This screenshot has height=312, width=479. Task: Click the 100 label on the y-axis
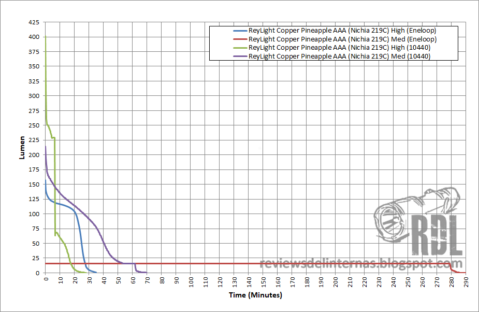[x=34, y=214]
